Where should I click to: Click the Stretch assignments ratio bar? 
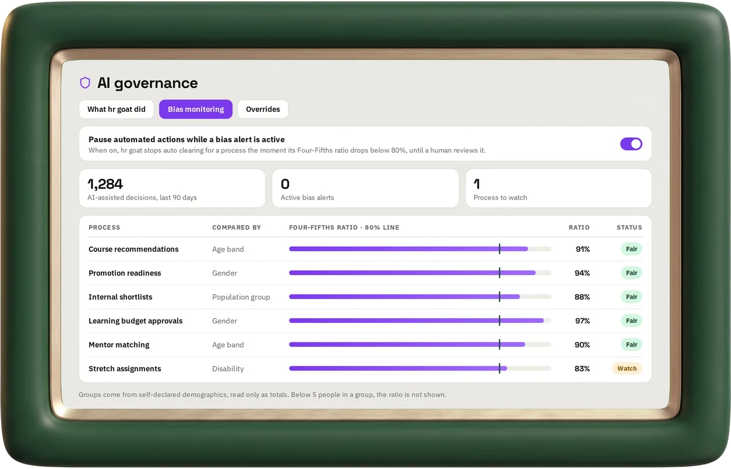click(x=420, y=369)
